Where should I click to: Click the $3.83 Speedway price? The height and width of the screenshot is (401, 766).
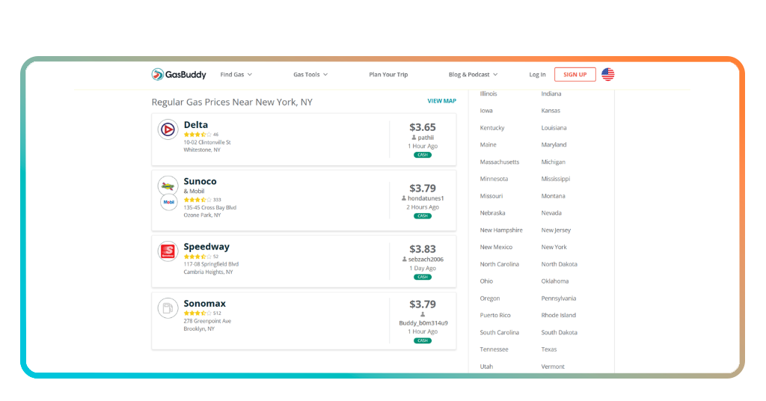(x=423, y=249)
